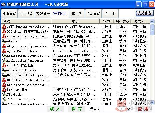
Task: Select gear icon for Automatic Updates
Action: click(x=4, y=70)
